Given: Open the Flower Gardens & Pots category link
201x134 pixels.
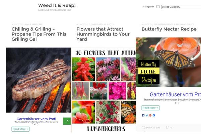Looking at the screenshot, I should 101,24.
